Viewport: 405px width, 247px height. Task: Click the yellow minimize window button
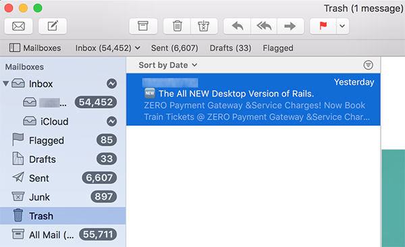pos(23,8)
